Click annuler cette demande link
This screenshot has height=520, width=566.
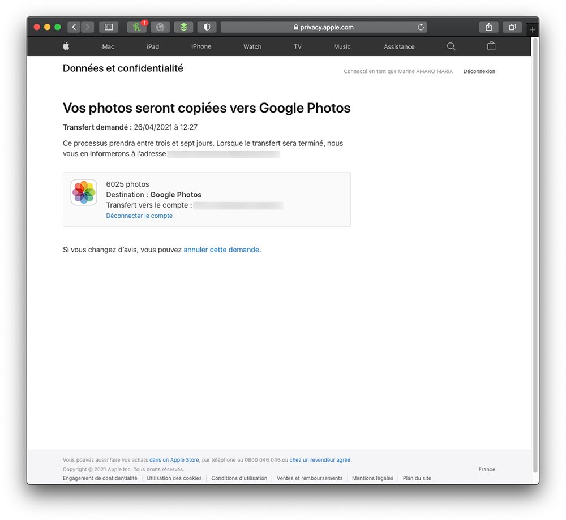tap(221, 250)
